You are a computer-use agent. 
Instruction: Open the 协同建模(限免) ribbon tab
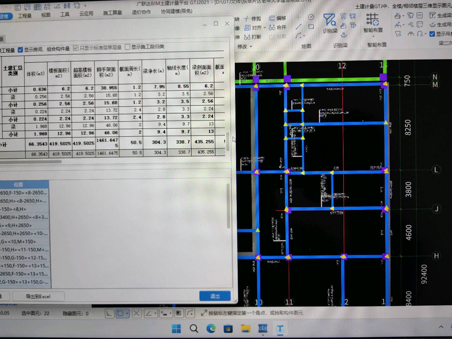coord(176,11)
